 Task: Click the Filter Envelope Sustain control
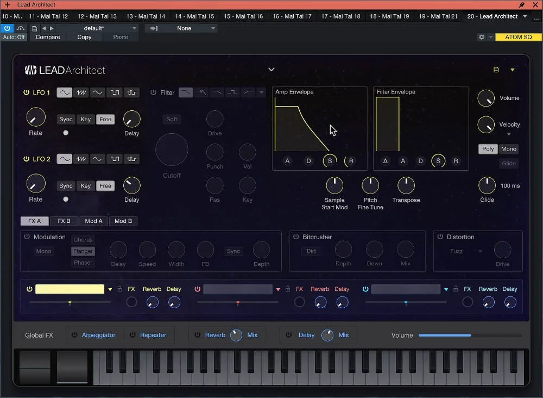tap(438, 161)
